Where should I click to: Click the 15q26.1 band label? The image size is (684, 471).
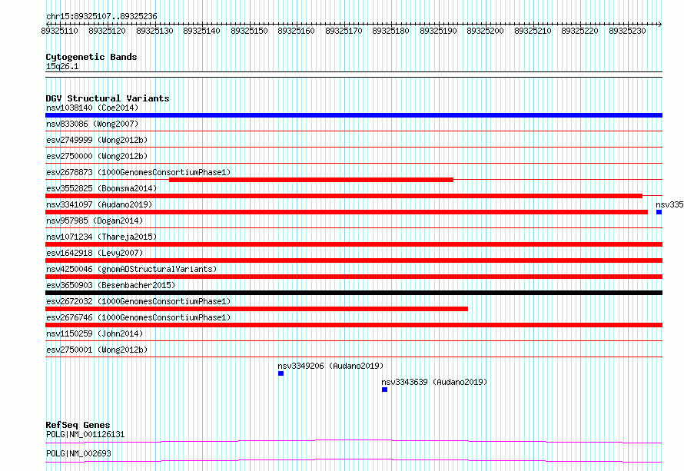click(62, 66)
